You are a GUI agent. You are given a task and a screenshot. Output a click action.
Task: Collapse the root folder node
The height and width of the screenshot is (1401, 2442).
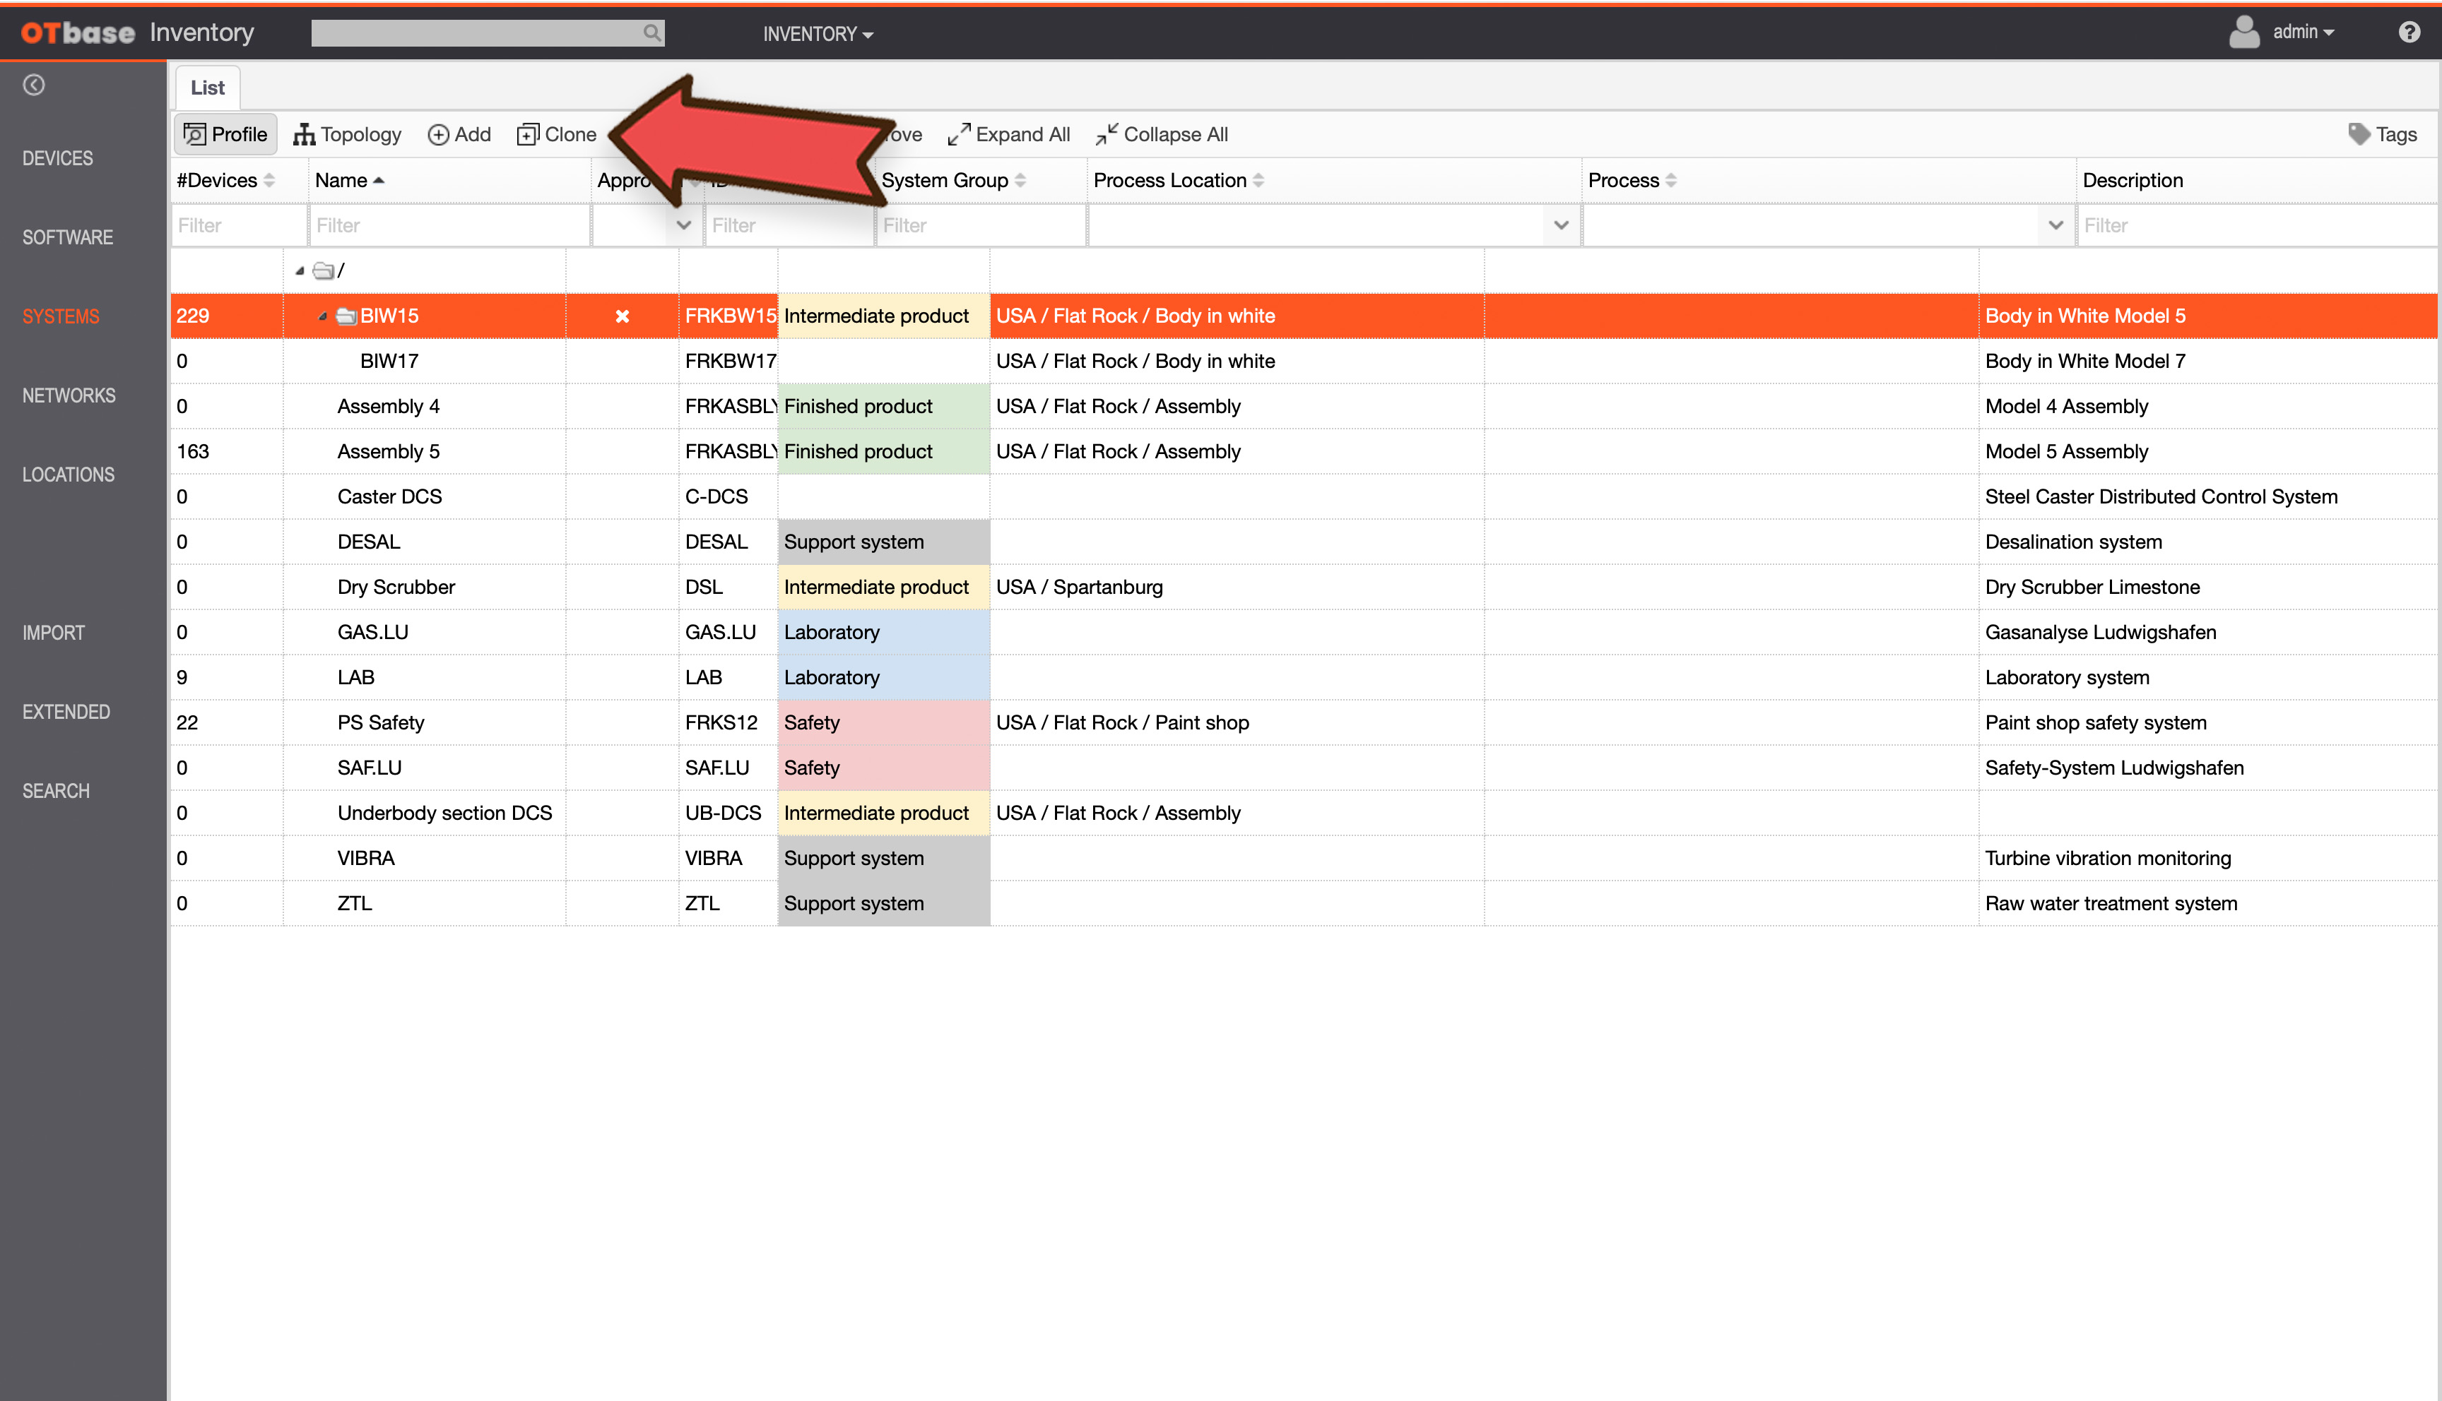click(300, 271)
